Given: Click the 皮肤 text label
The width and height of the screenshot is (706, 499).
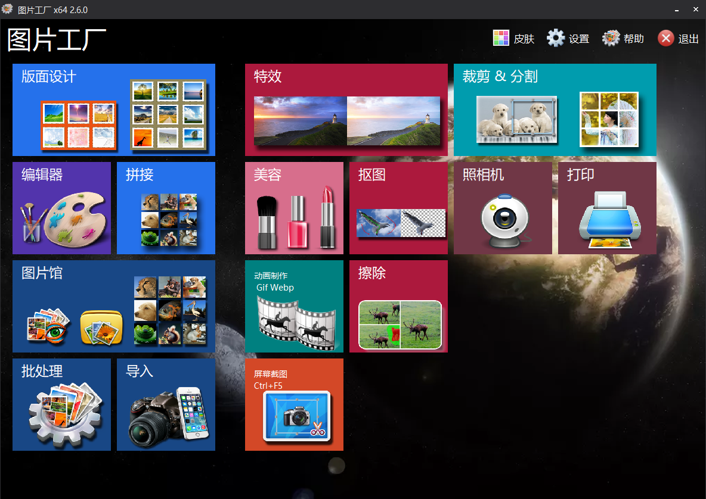Looking at the screenshot, I should click(x=524, y=39).
